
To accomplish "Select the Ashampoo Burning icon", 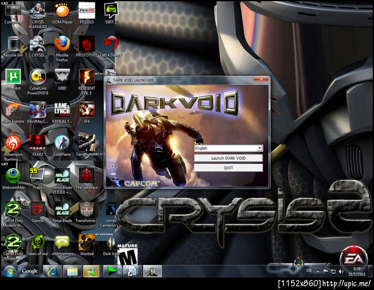I will tap(13, 148).
